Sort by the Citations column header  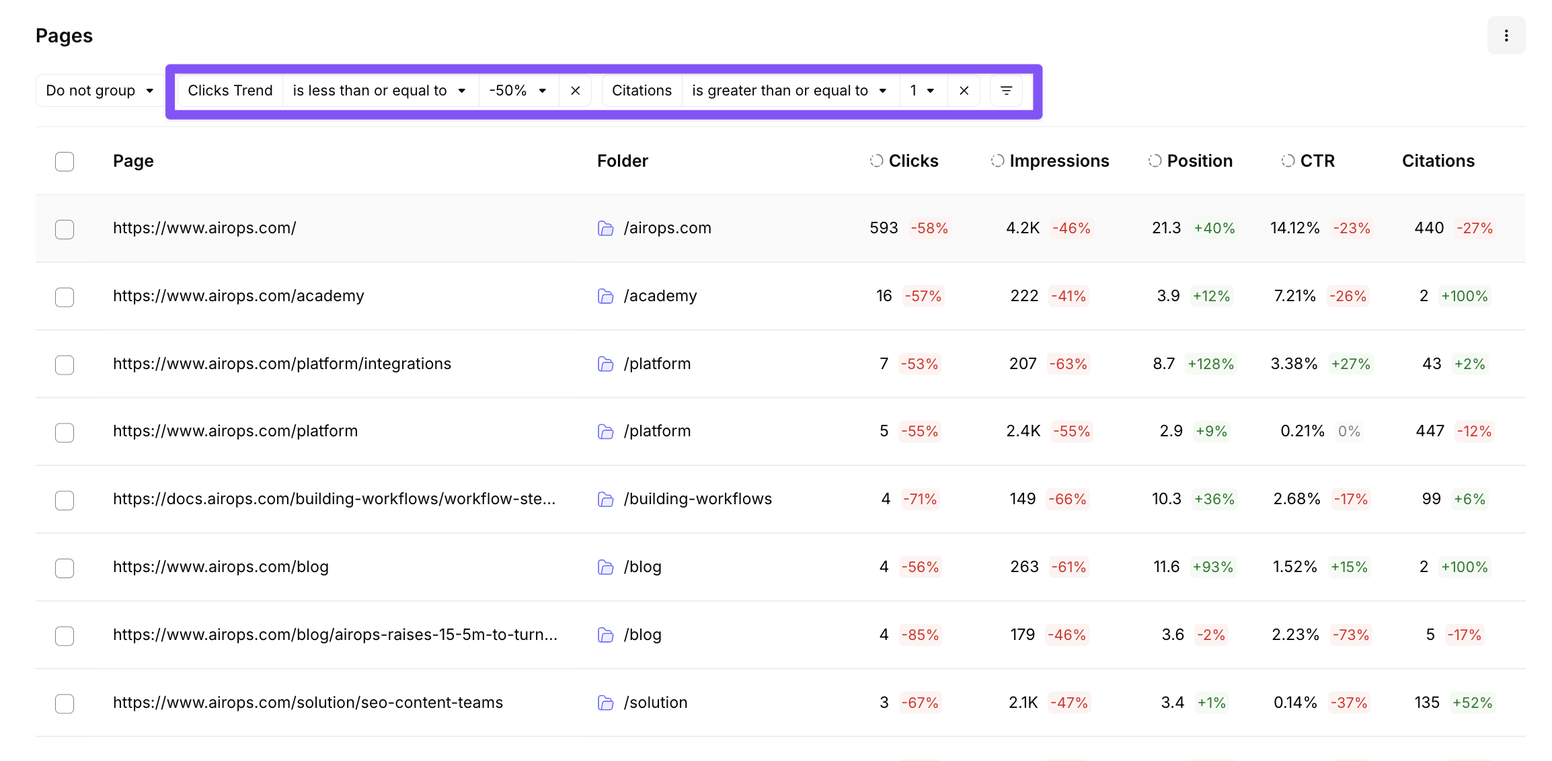[x=1438, y=161]
